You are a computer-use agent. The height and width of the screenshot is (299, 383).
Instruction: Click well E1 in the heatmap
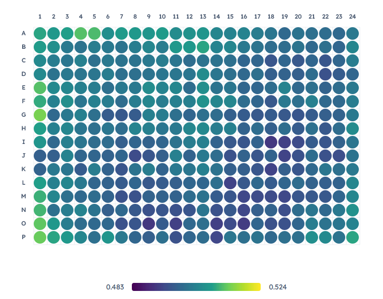(40, 88)
